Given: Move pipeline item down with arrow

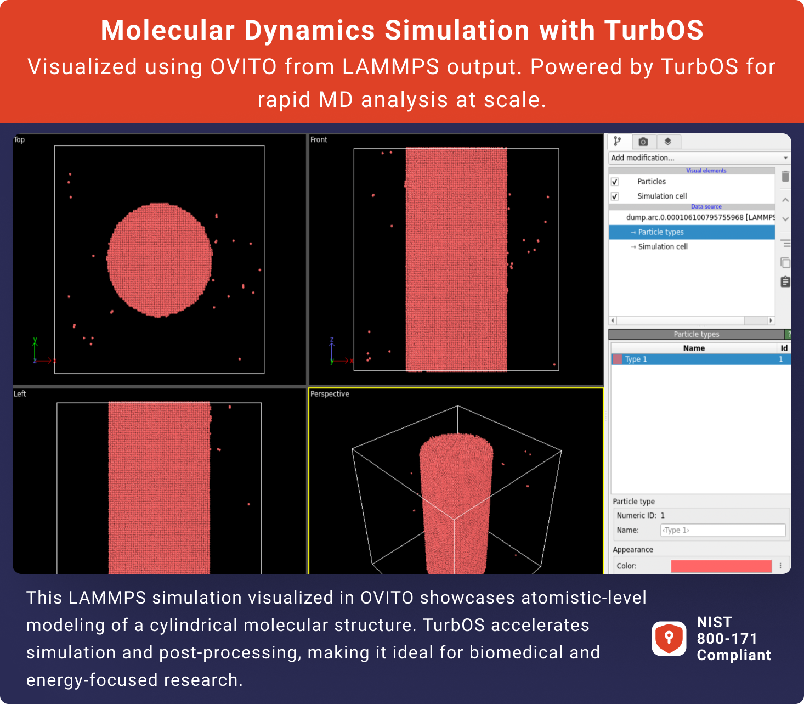Looking at the screenshot, I should (785, 219).
